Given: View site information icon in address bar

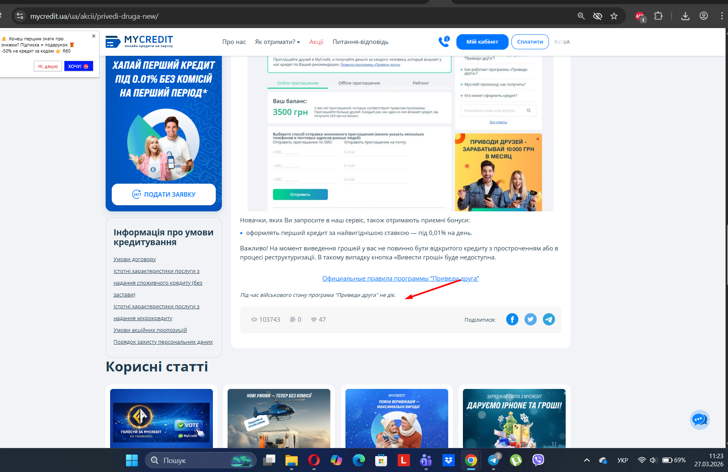Looking at the screenshot, I should pyautogui.click(x=20, y=16).
